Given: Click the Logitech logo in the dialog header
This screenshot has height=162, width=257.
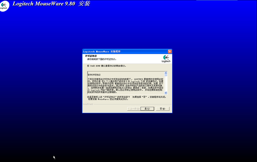Looking at the screenshot, I should (x=166, y=58).
